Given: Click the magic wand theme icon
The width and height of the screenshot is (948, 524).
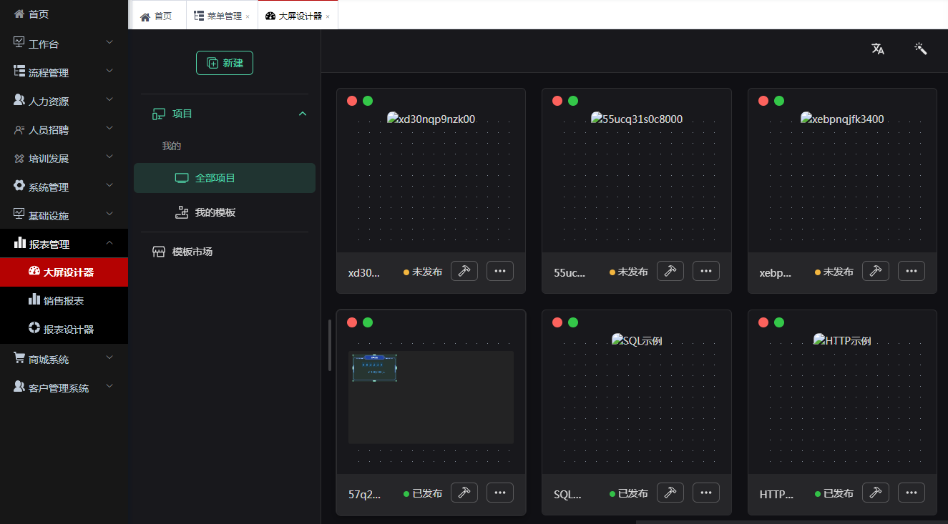Looking at the screenshot, I should 921,49.
